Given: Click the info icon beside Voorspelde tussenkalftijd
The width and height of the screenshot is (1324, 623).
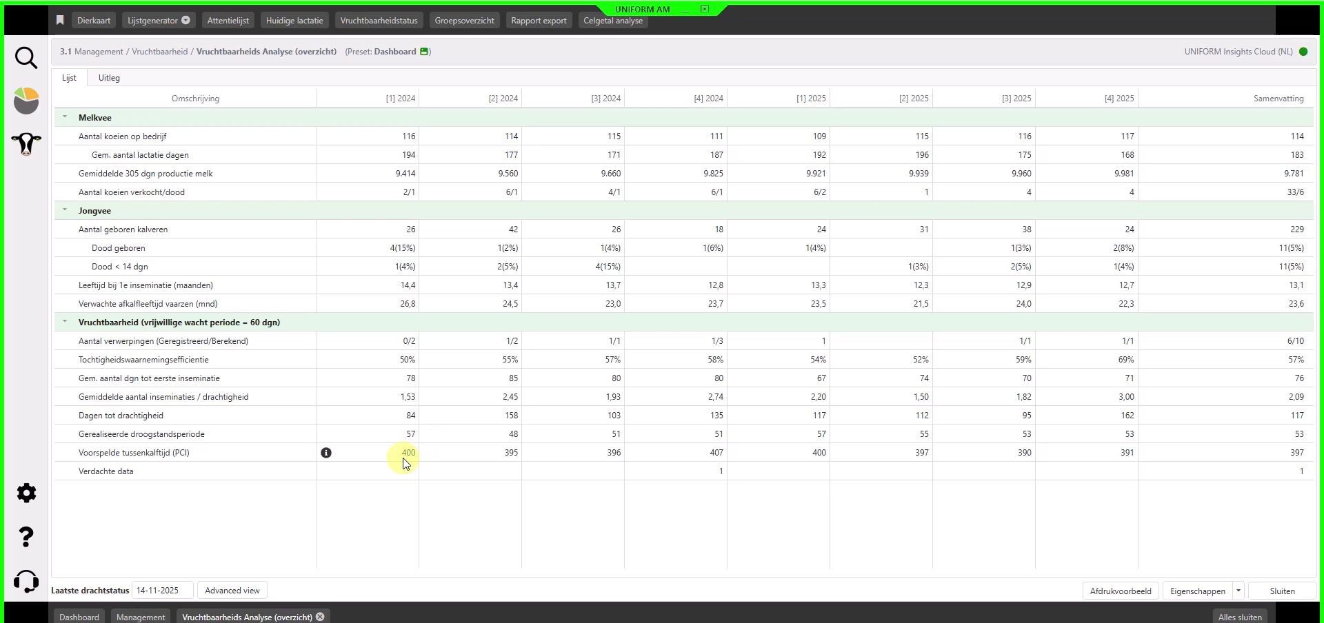Looking at the screenshot, I should coord(326,453).
